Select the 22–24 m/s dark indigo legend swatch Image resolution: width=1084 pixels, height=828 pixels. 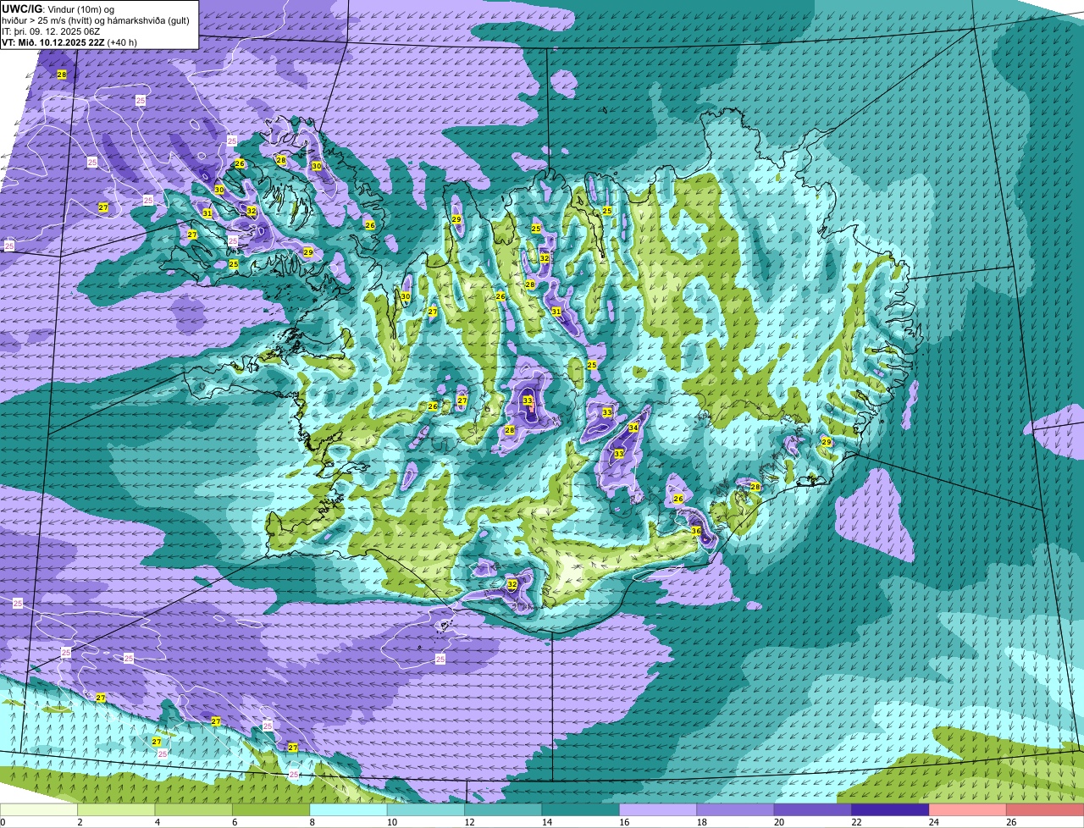pos(890,809)
